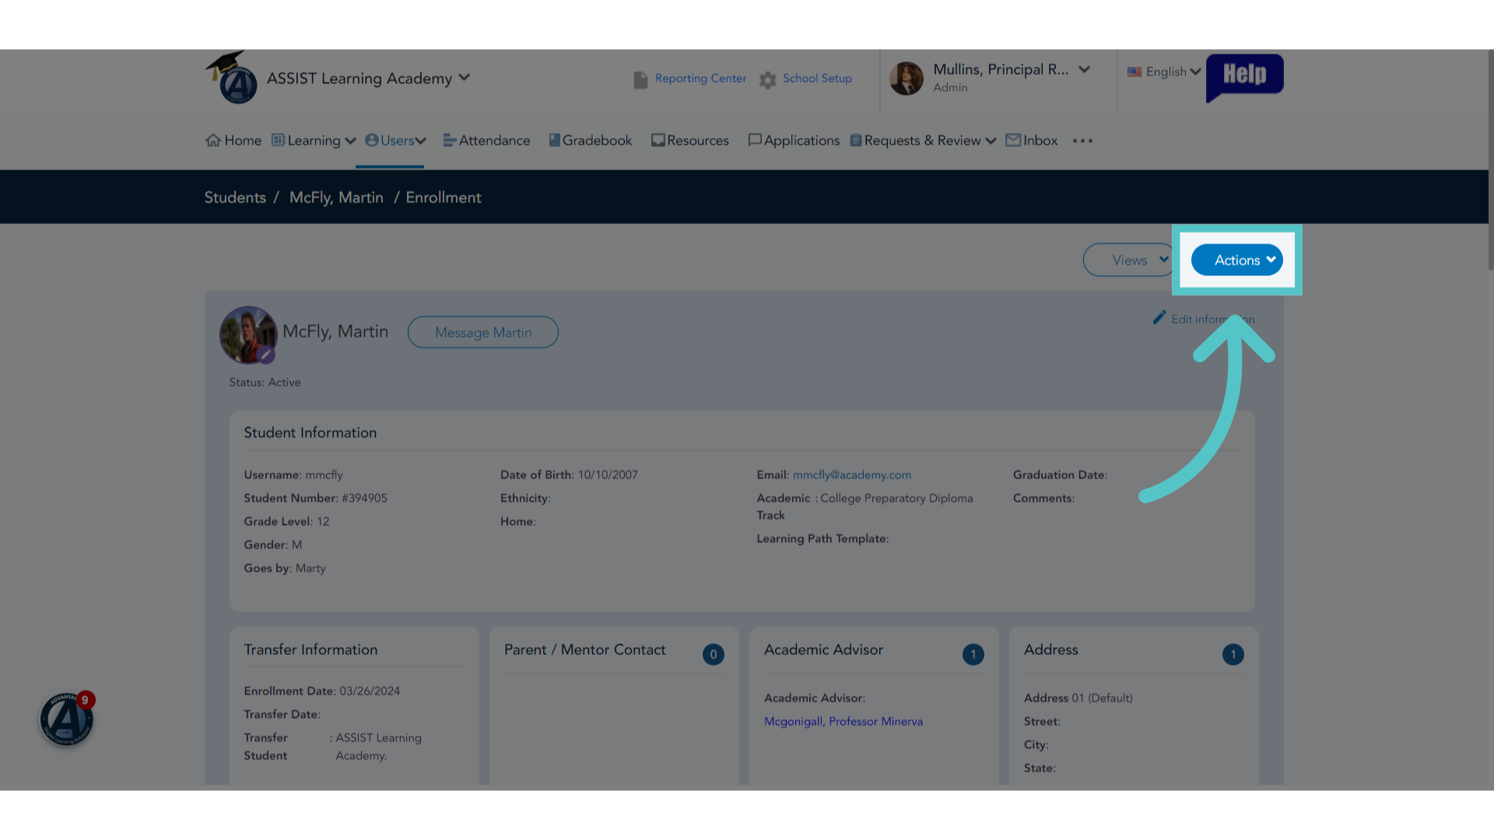This screenshot has height=840, width=1494.
Task: Go to the Gradebook tab
Action: point(591,140)
